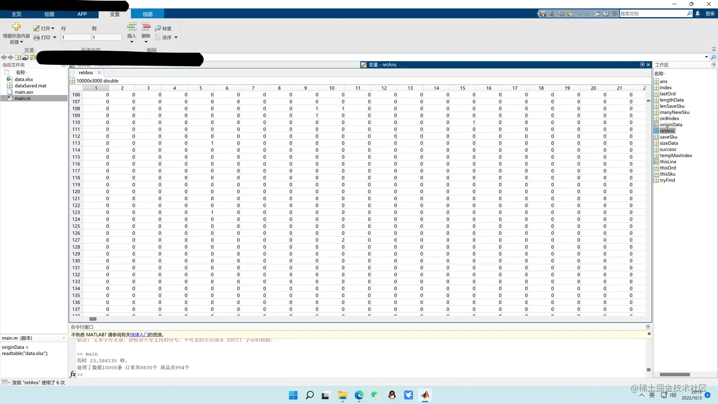Select tempMaxIndex in Workspace
Viewport: 718px width, 404px height.
[x=676, y=155]
